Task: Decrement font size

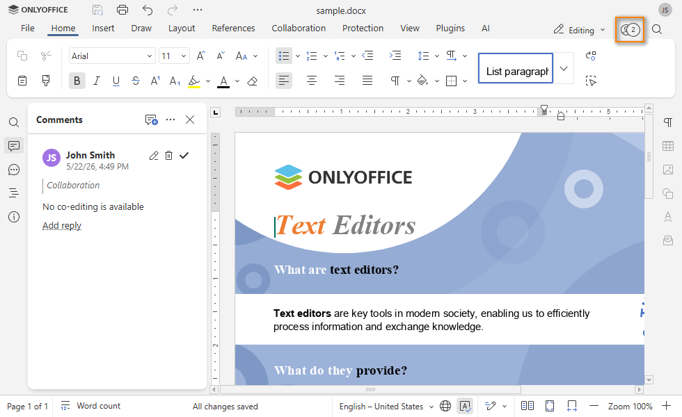Action: coord(221,56)
